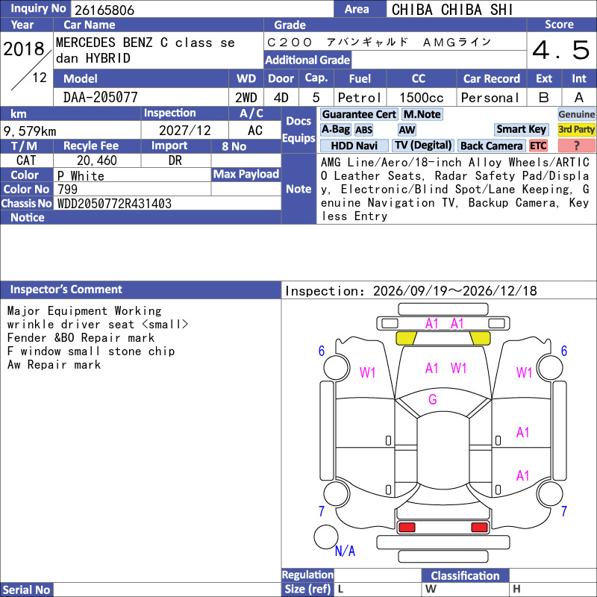This screenshot has height=597, width=597.
Task: Click the ABS equipment tag
Action: point(363,130)
